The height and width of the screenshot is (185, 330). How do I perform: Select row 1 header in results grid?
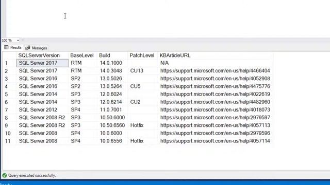(9, 63)
